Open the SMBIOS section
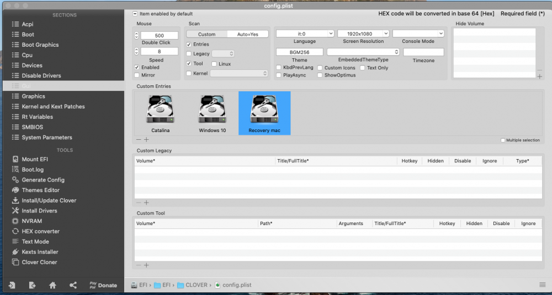 coord(33,127)
